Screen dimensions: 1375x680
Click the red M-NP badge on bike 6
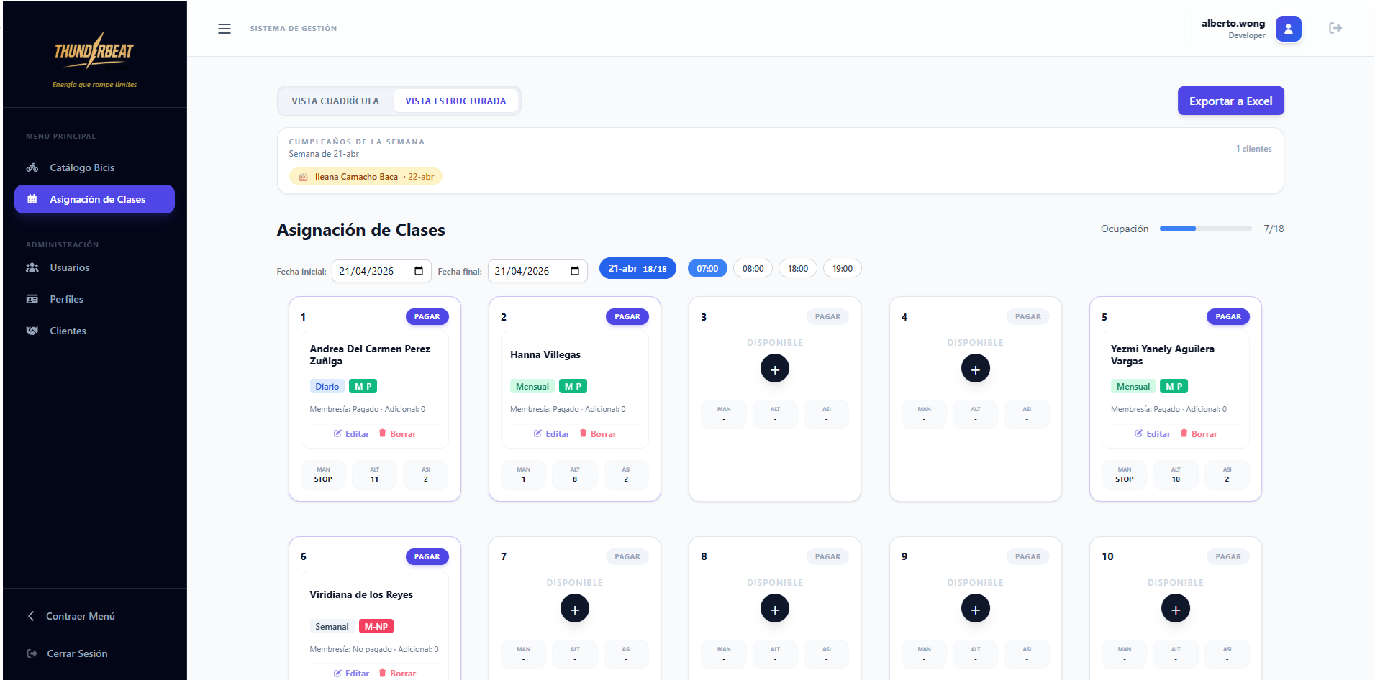pos(376,626)
